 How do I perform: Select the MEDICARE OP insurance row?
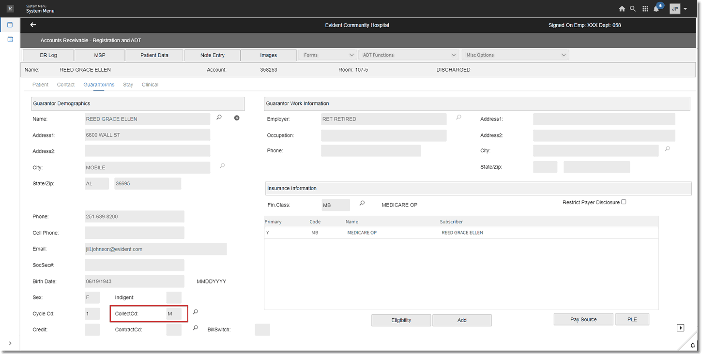click(461, 233)
